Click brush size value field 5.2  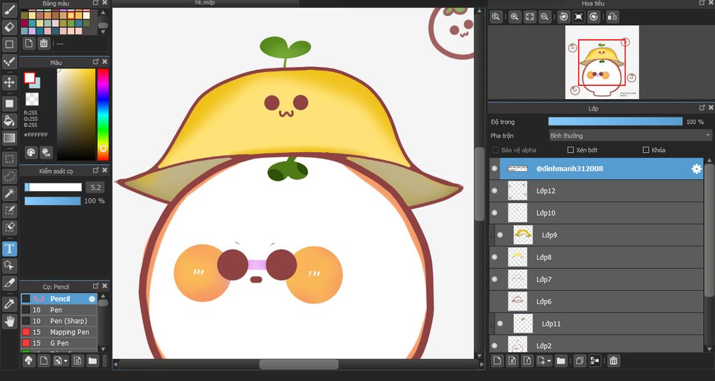[x=95, y=187]
